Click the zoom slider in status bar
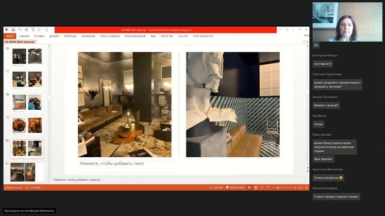 284,188
